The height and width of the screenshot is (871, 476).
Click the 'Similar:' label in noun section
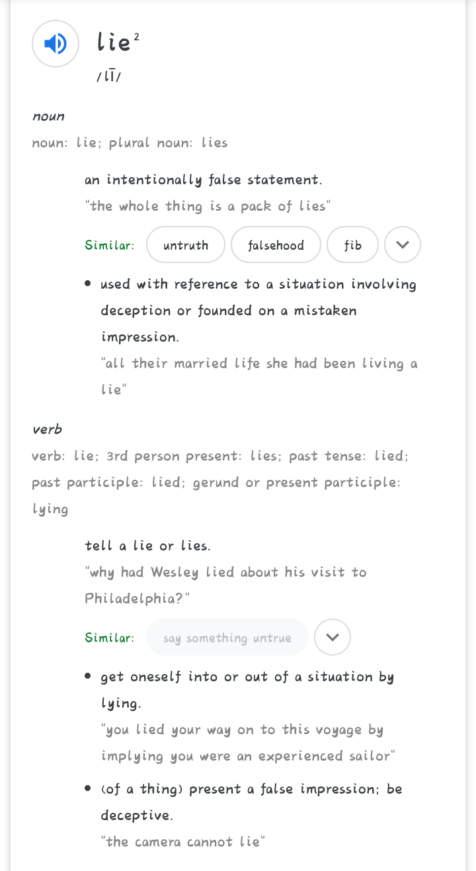(x=110, y=245)
